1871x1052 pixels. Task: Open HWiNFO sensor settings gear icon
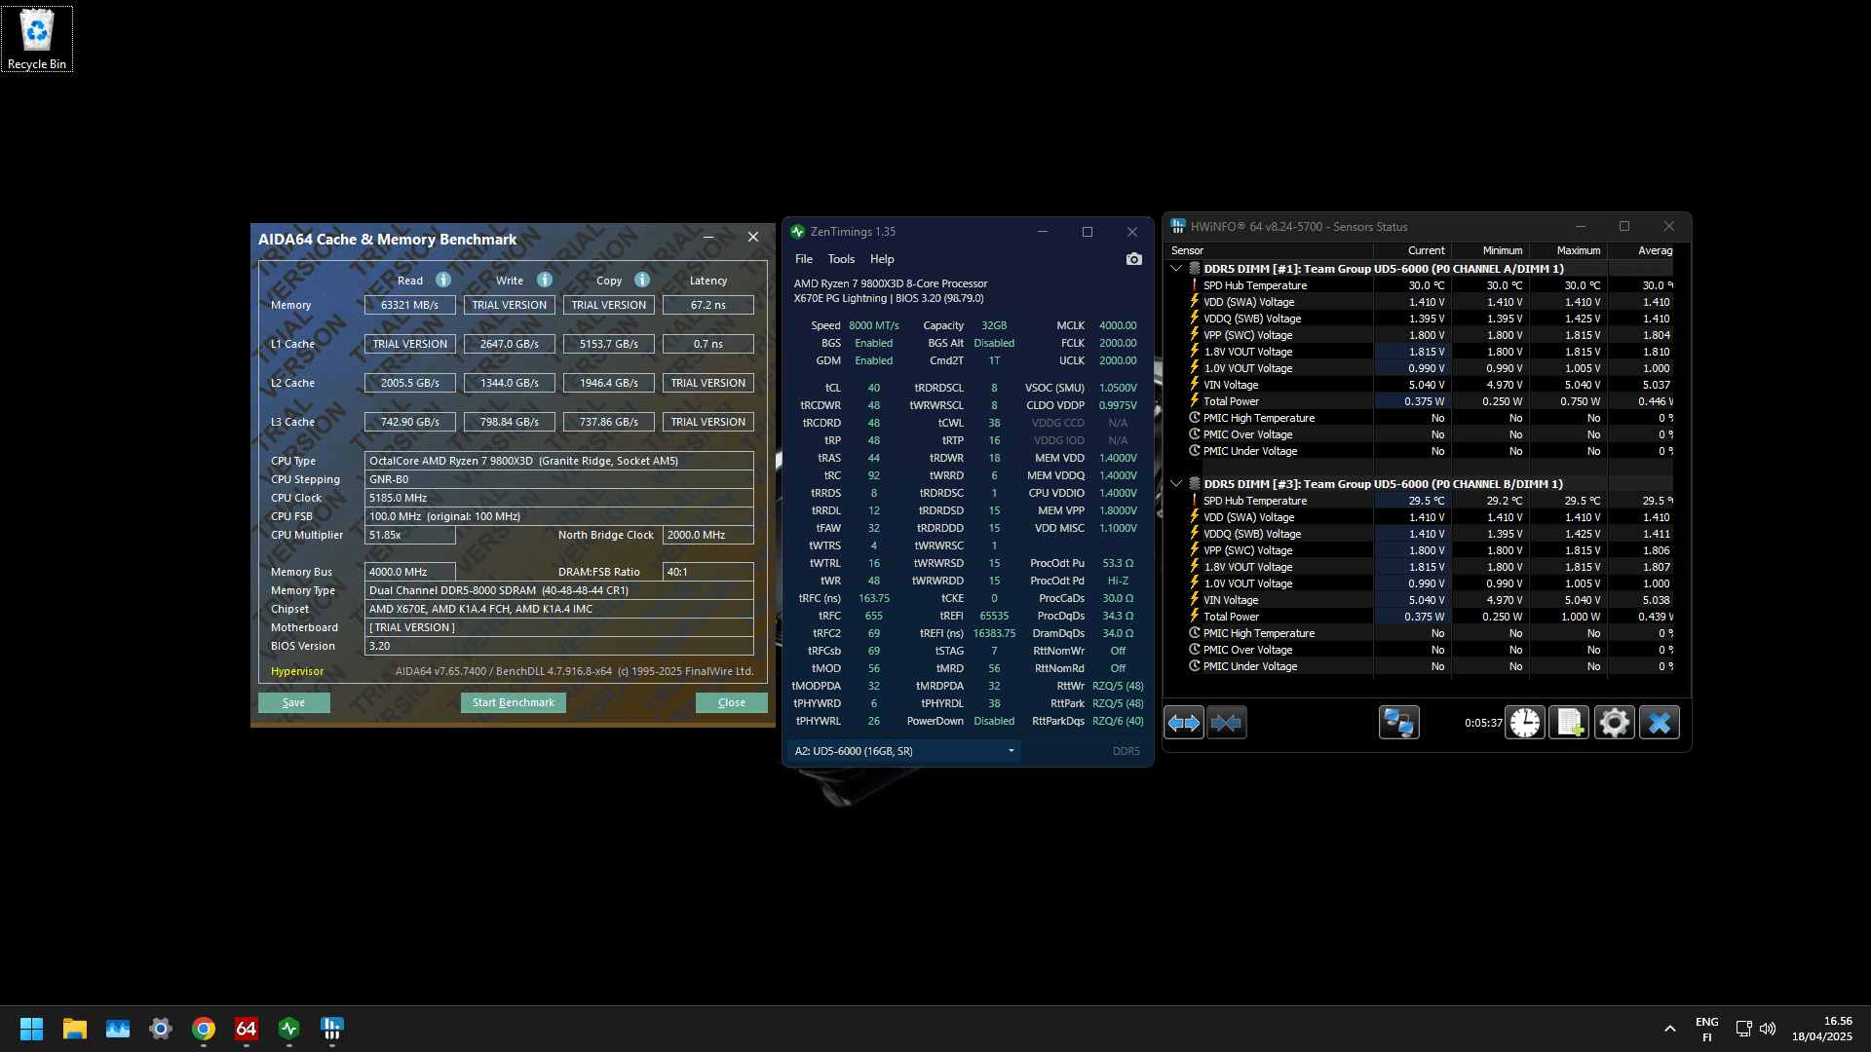[1614, 723]
